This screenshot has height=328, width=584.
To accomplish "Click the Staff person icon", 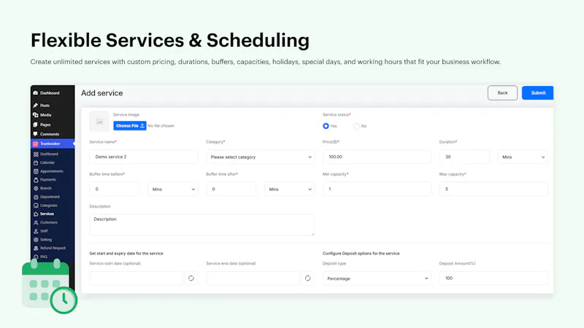I will pos(36,231).
